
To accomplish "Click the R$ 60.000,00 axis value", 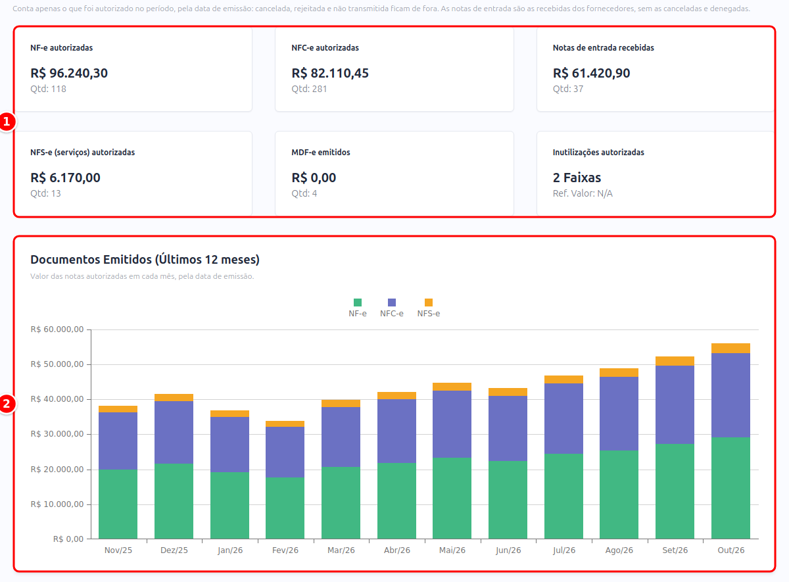I will tap(57, 329).
